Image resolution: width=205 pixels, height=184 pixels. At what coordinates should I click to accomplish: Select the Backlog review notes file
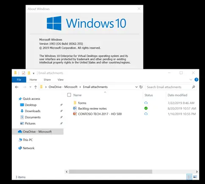[x=93, y=108]
